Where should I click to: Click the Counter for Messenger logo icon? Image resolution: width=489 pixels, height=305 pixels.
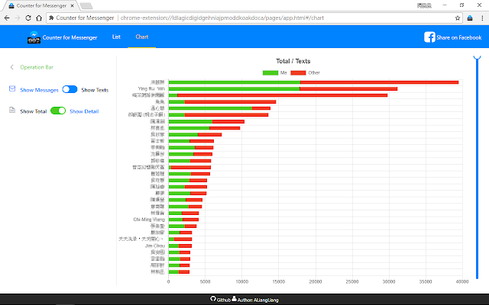point(34,37)
